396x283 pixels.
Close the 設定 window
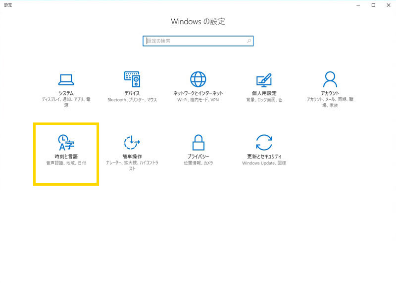click(389, 5)
